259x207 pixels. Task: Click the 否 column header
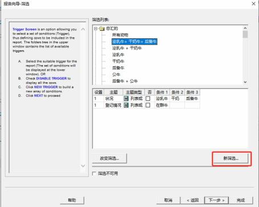[x=149, y=92]
